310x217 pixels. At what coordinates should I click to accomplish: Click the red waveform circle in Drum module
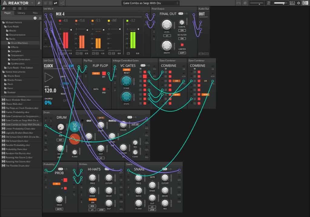[x=75, y=139]
